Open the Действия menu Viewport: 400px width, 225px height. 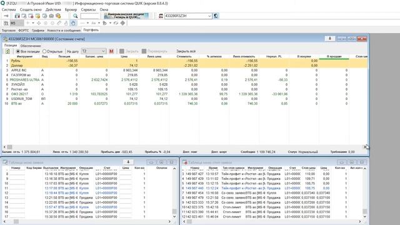[x=53, y=9]
